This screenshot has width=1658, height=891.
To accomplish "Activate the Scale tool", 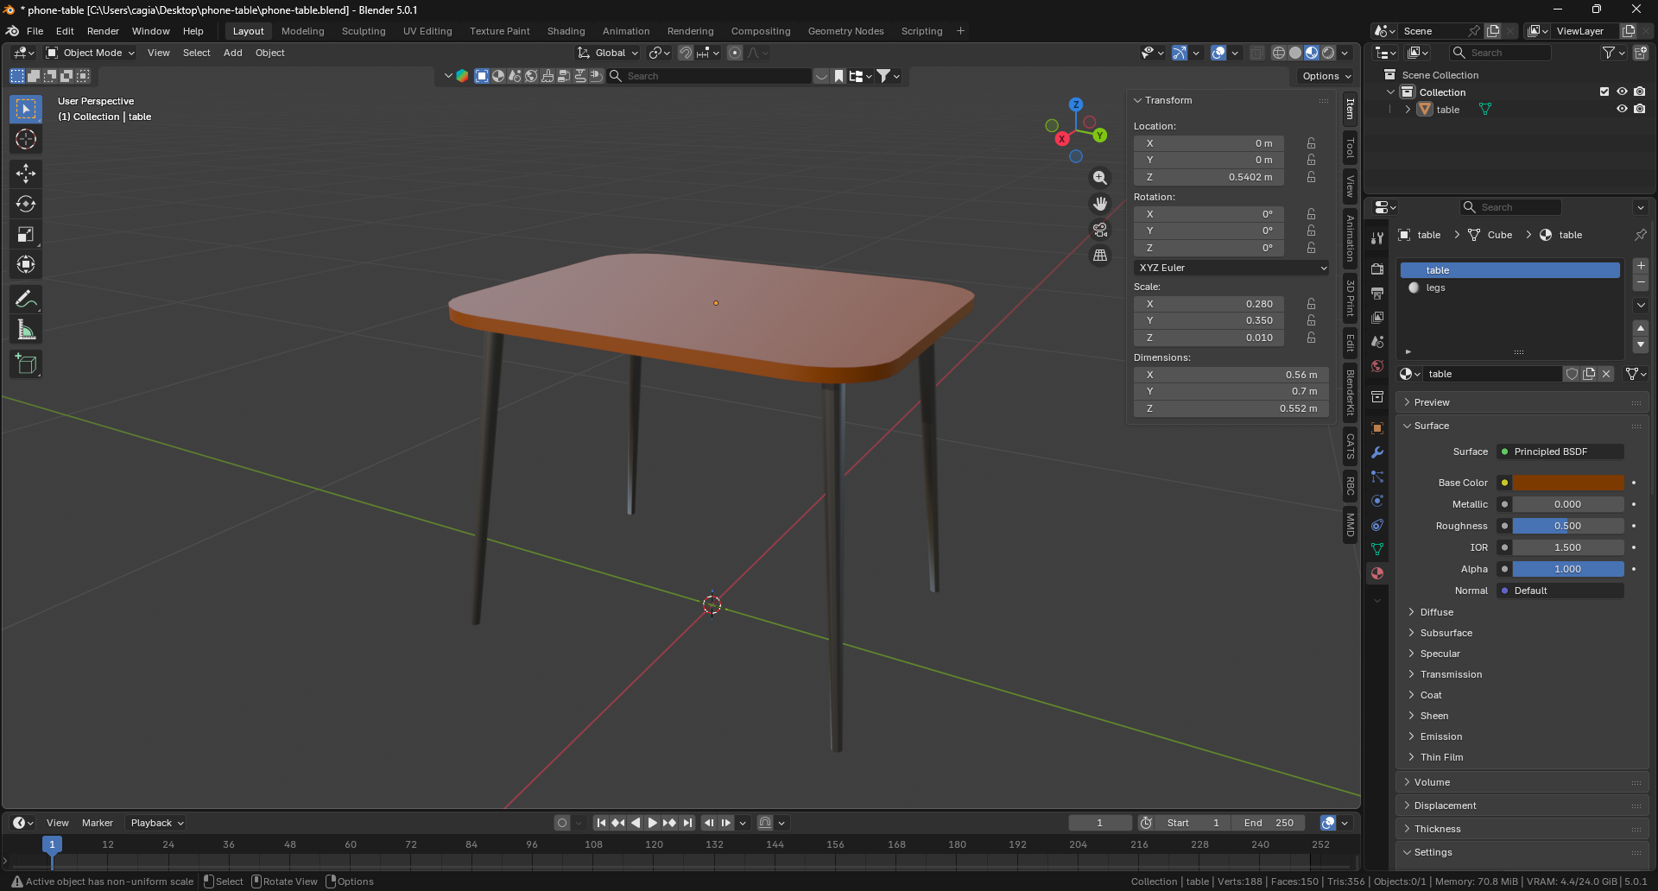I will click(26, 234).
